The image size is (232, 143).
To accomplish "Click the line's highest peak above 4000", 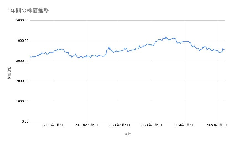I will point(165,37).
